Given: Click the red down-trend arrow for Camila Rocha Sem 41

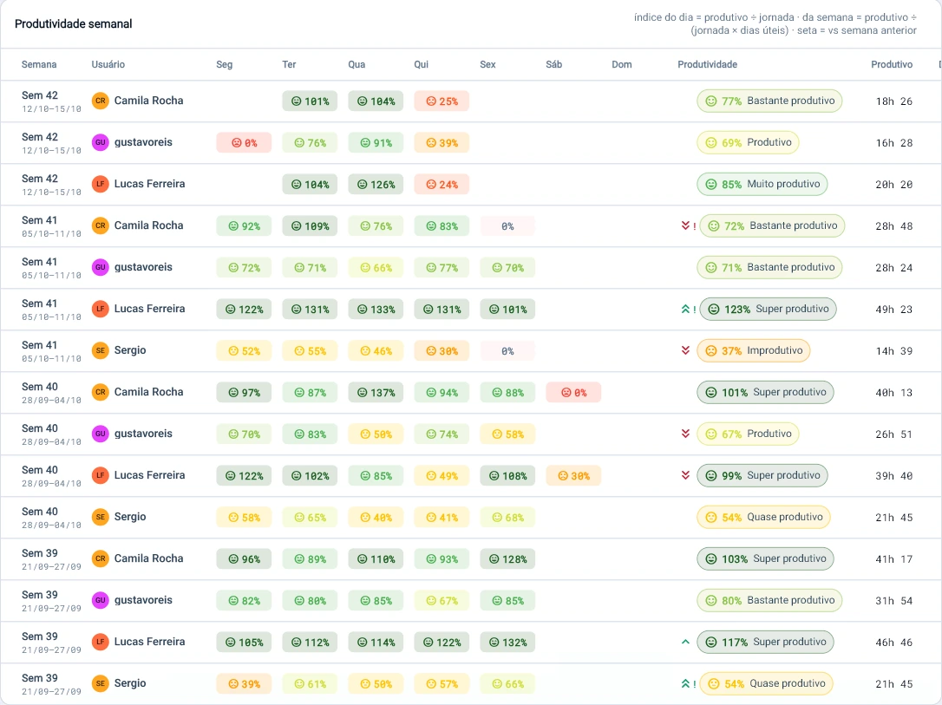Looking at the screenshot, I should pyautogui.click(x=685, y=225).
